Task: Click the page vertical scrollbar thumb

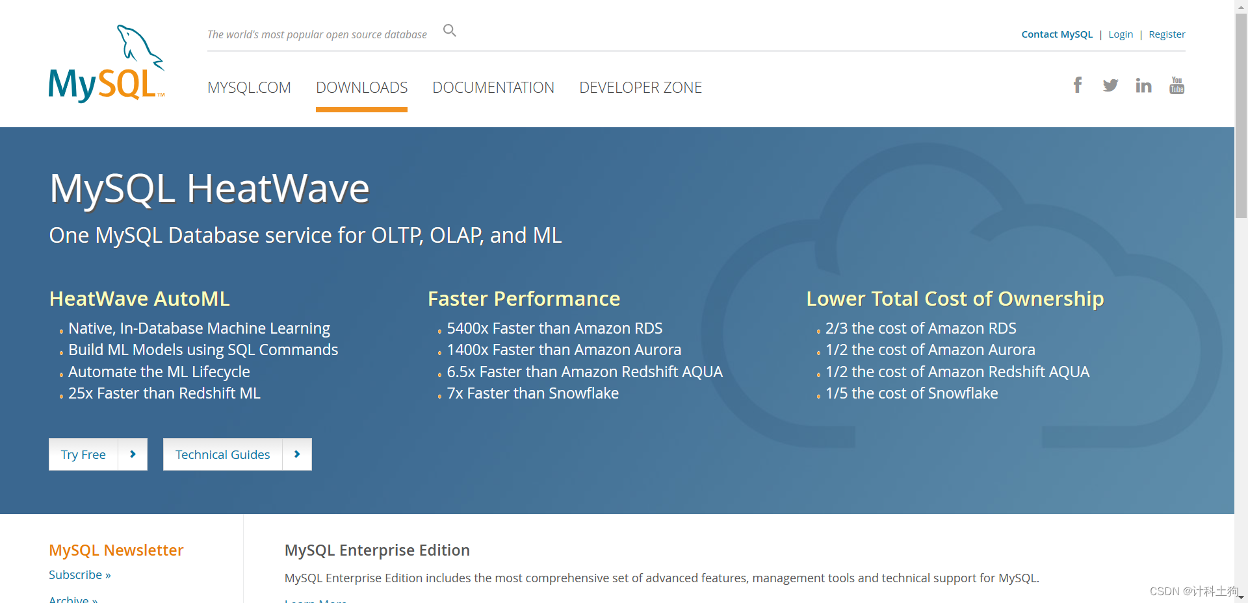Action: [1241, 116]
